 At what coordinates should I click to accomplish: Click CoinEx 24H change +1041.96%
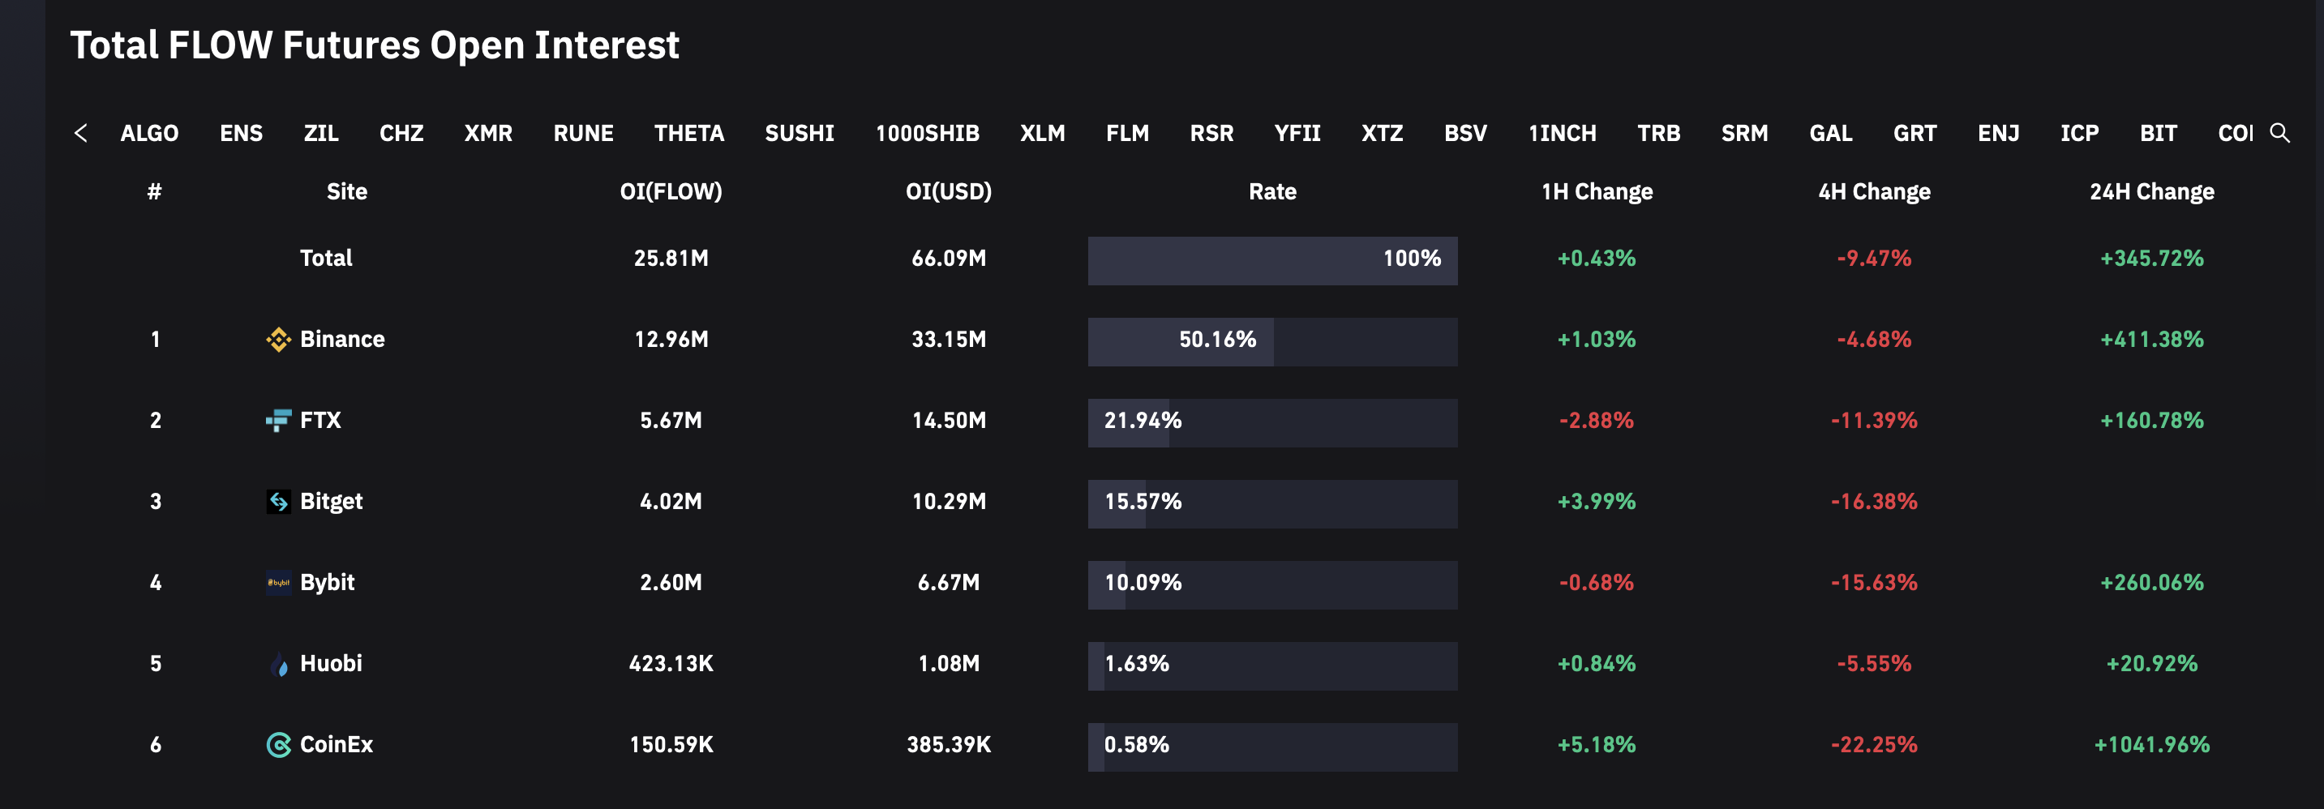[2151, 745]
